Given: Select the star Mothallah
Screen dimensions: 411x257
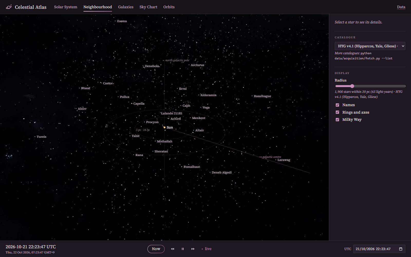Looking at the screenshot, I should click(164, 141).
